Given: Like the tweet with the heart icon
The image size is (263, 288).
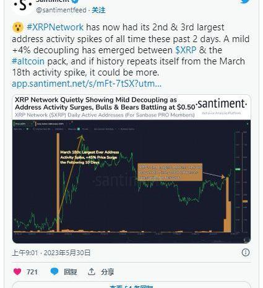Looking at the screenshot, I should click(17, 271).
